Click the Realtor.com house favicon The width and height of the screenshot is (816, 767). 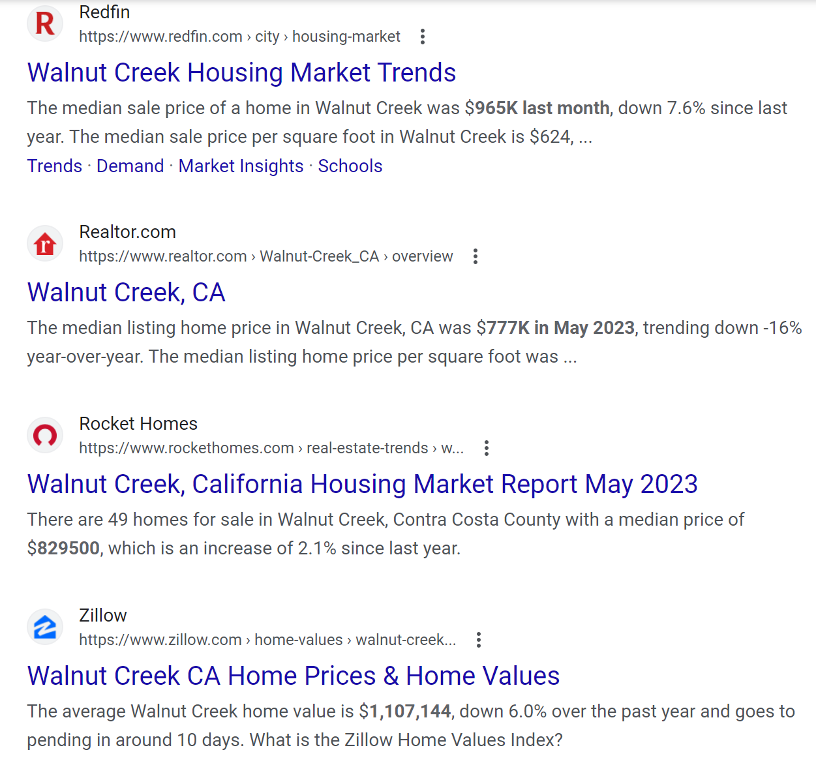(45, 244)
